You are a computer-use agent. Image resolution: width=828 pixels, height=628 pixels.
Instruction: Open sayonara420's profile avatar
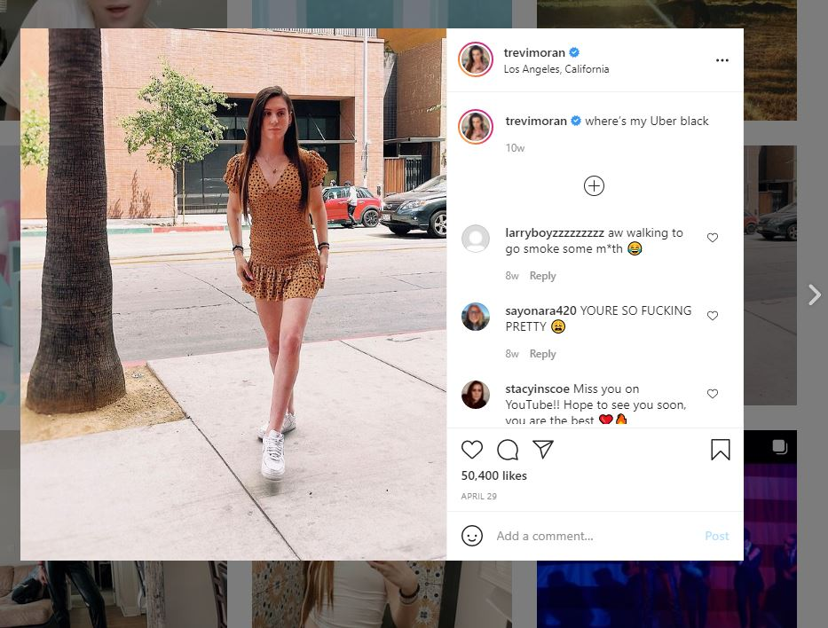pyautogui.click(x=476, y=317)
